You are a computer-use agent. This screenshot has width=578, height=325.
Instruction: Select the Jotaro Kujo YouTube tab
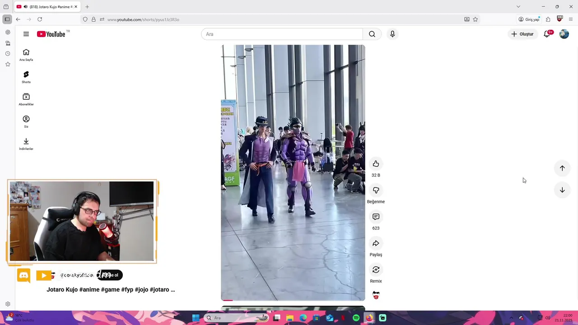(x=47, y=7)
